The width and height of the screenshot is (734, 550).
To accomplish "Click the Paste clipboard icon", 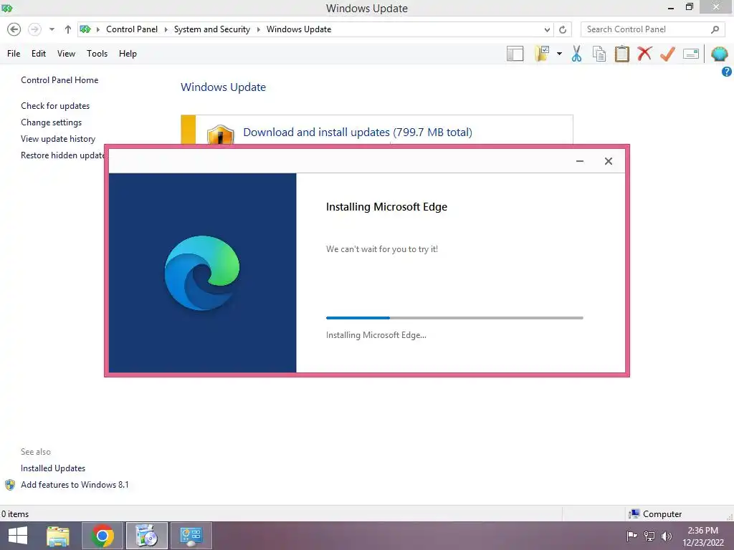I will pos(621,54).
